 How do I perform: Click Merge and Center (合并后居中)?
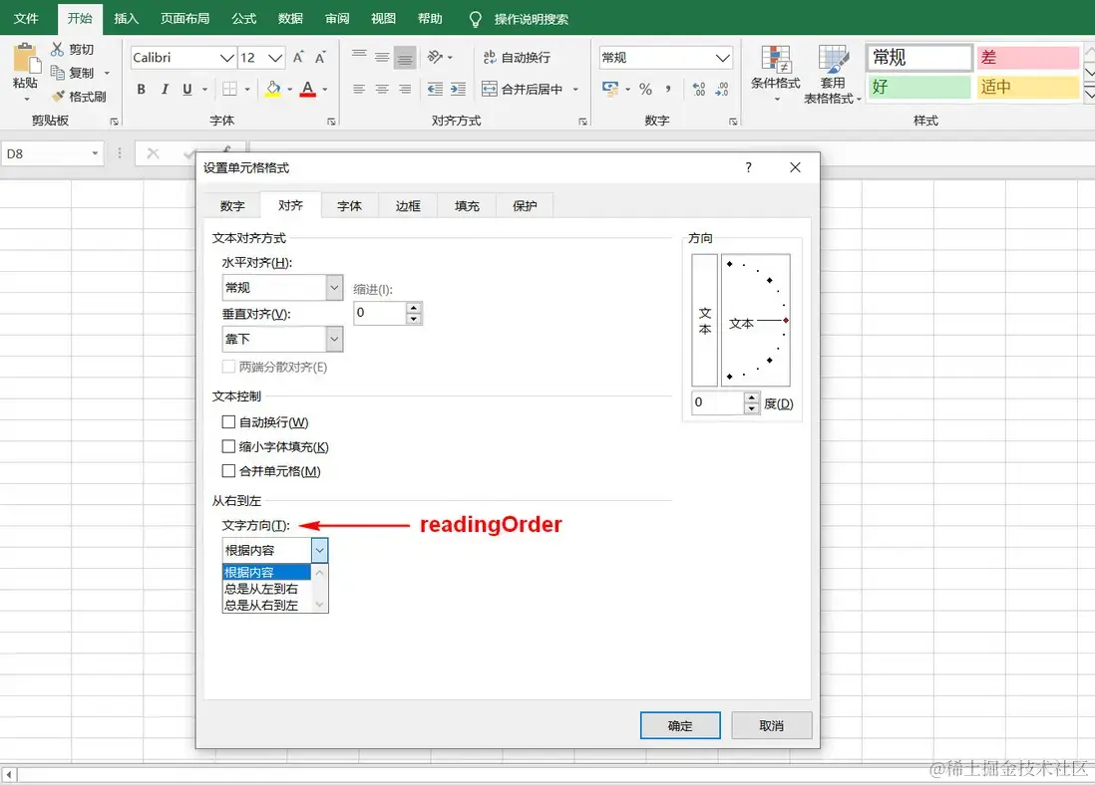tap(523, 89)
